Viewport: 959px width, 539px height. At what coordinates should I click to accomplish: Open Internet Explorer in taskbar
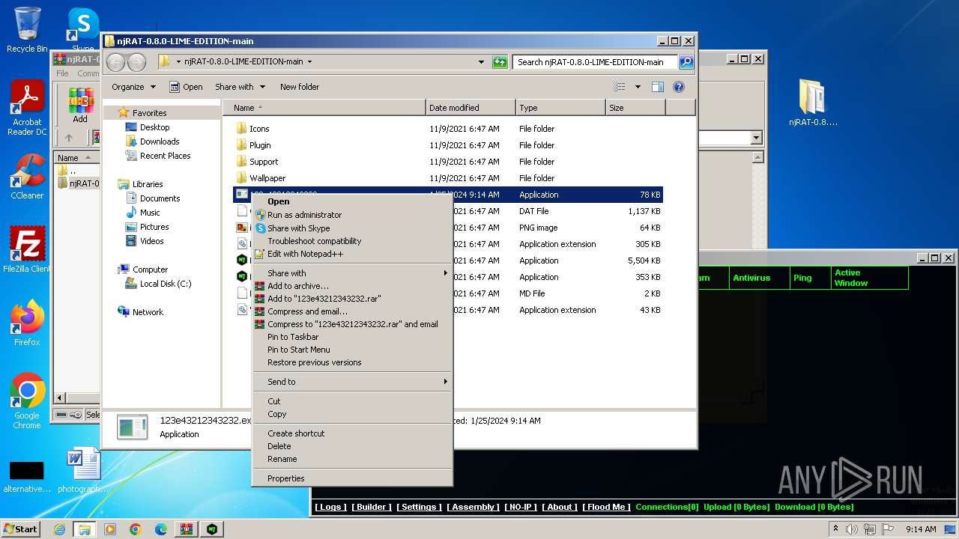[60, 529]
